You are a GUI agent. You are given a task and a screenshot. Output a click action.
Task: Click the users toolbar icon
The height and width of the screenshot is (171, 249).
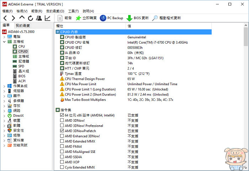[x=39, y=18]
